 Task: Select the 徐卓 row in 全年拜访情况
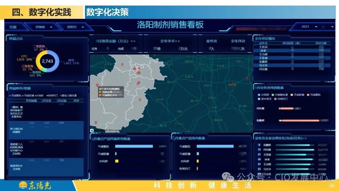tap(292, 51)
